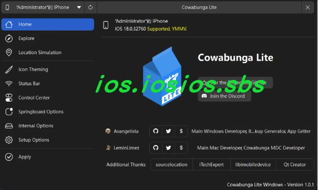
Task: Open the Home sidebar page
Action: click(48, 24)
